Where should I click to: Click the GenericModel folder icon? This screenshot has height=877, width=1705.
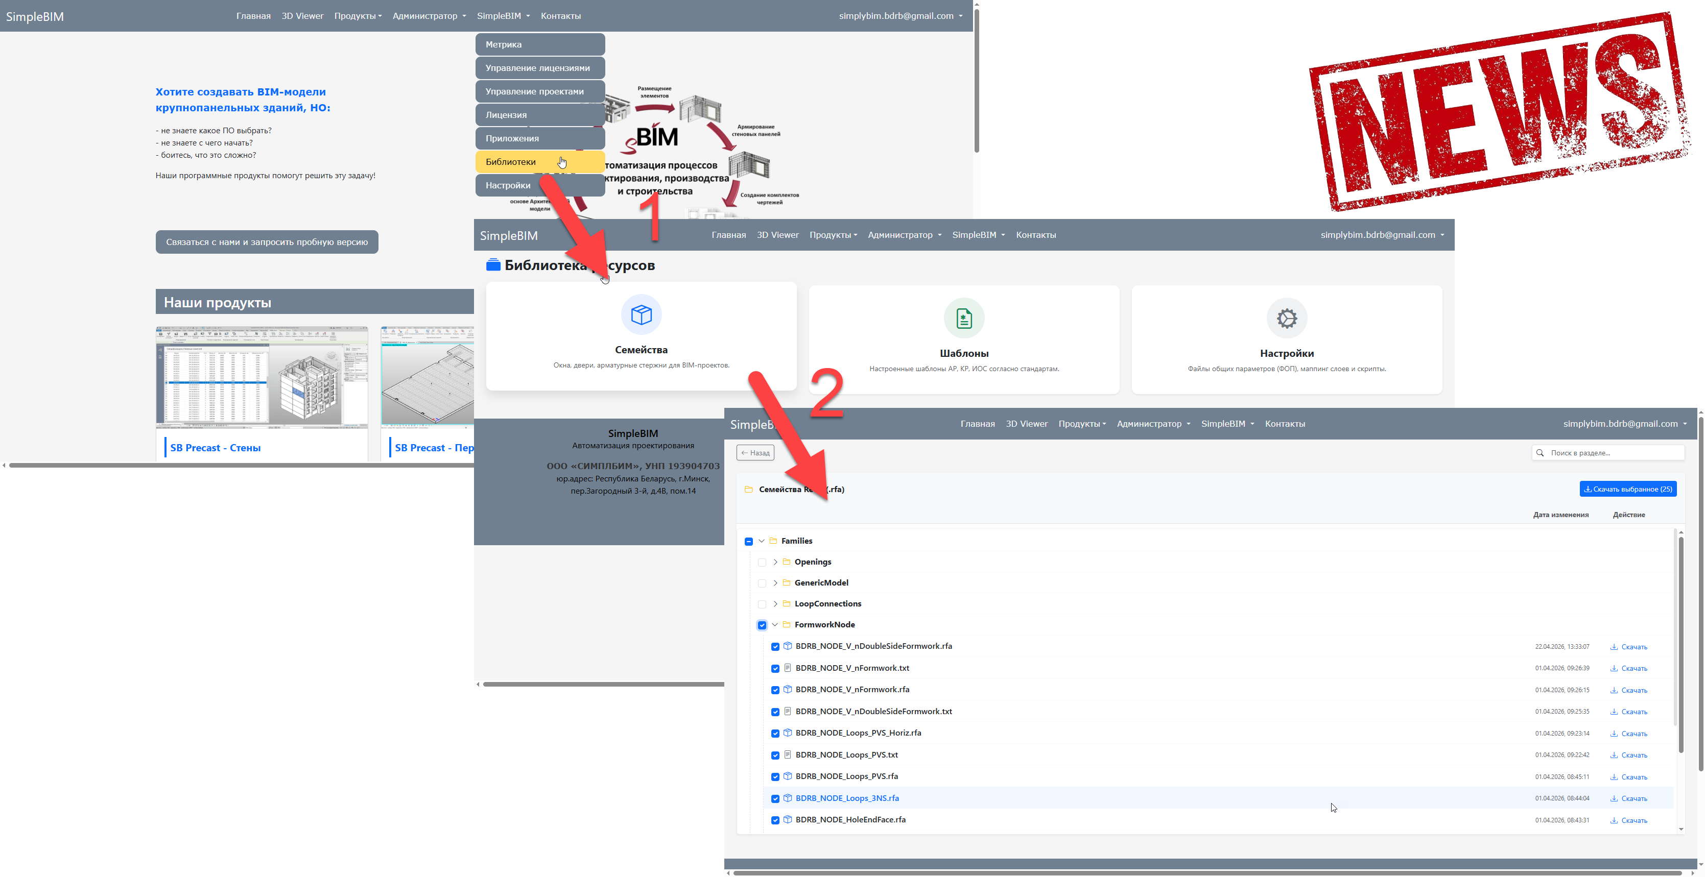pyautogui.click(x=786, y=582)
